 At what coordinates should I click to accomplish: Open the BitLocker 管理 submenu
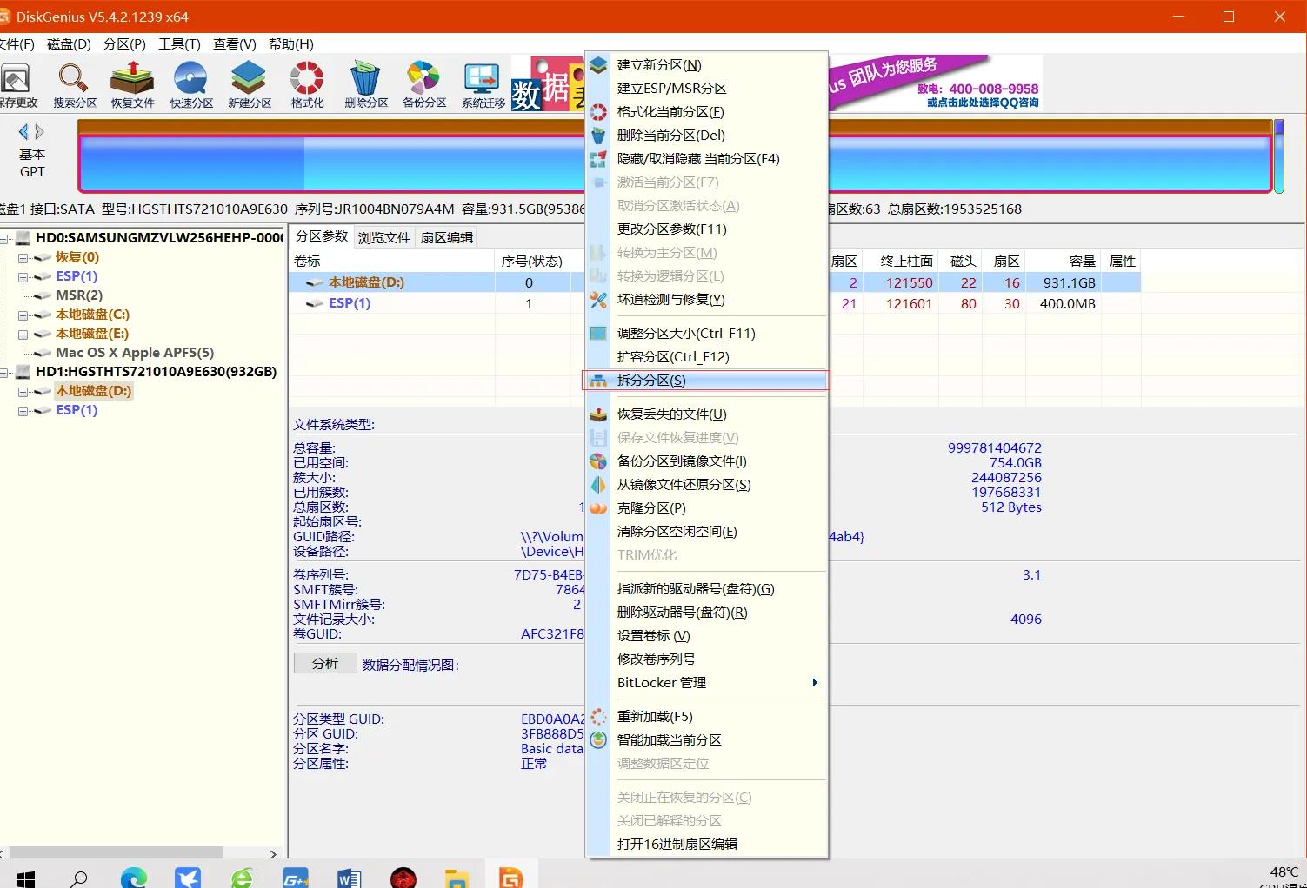pos(662,683)
